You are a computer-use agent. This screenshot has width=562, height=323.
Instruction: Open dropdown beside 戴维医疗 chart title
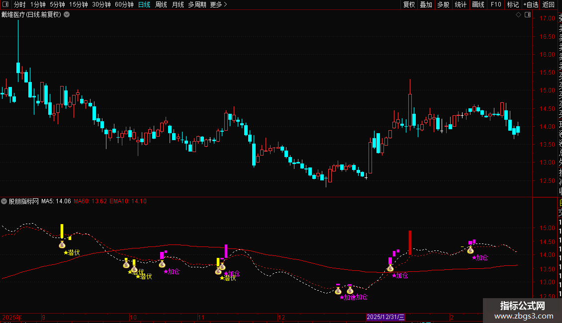(67, 15)
